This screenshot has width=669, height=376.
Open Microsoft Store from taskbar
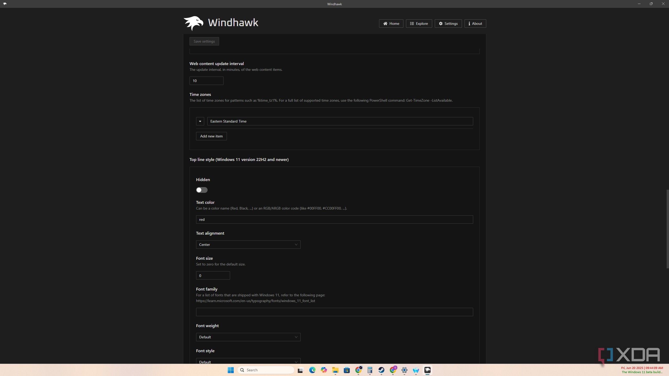coord(347,370)
